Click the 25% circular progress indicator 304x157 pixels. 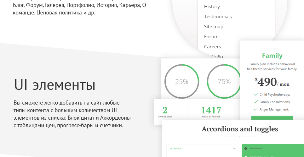182,81
